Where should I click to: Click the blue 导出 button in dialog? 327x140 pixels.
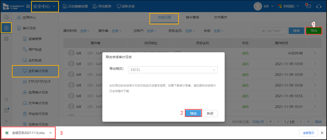(x=193, y=113)
